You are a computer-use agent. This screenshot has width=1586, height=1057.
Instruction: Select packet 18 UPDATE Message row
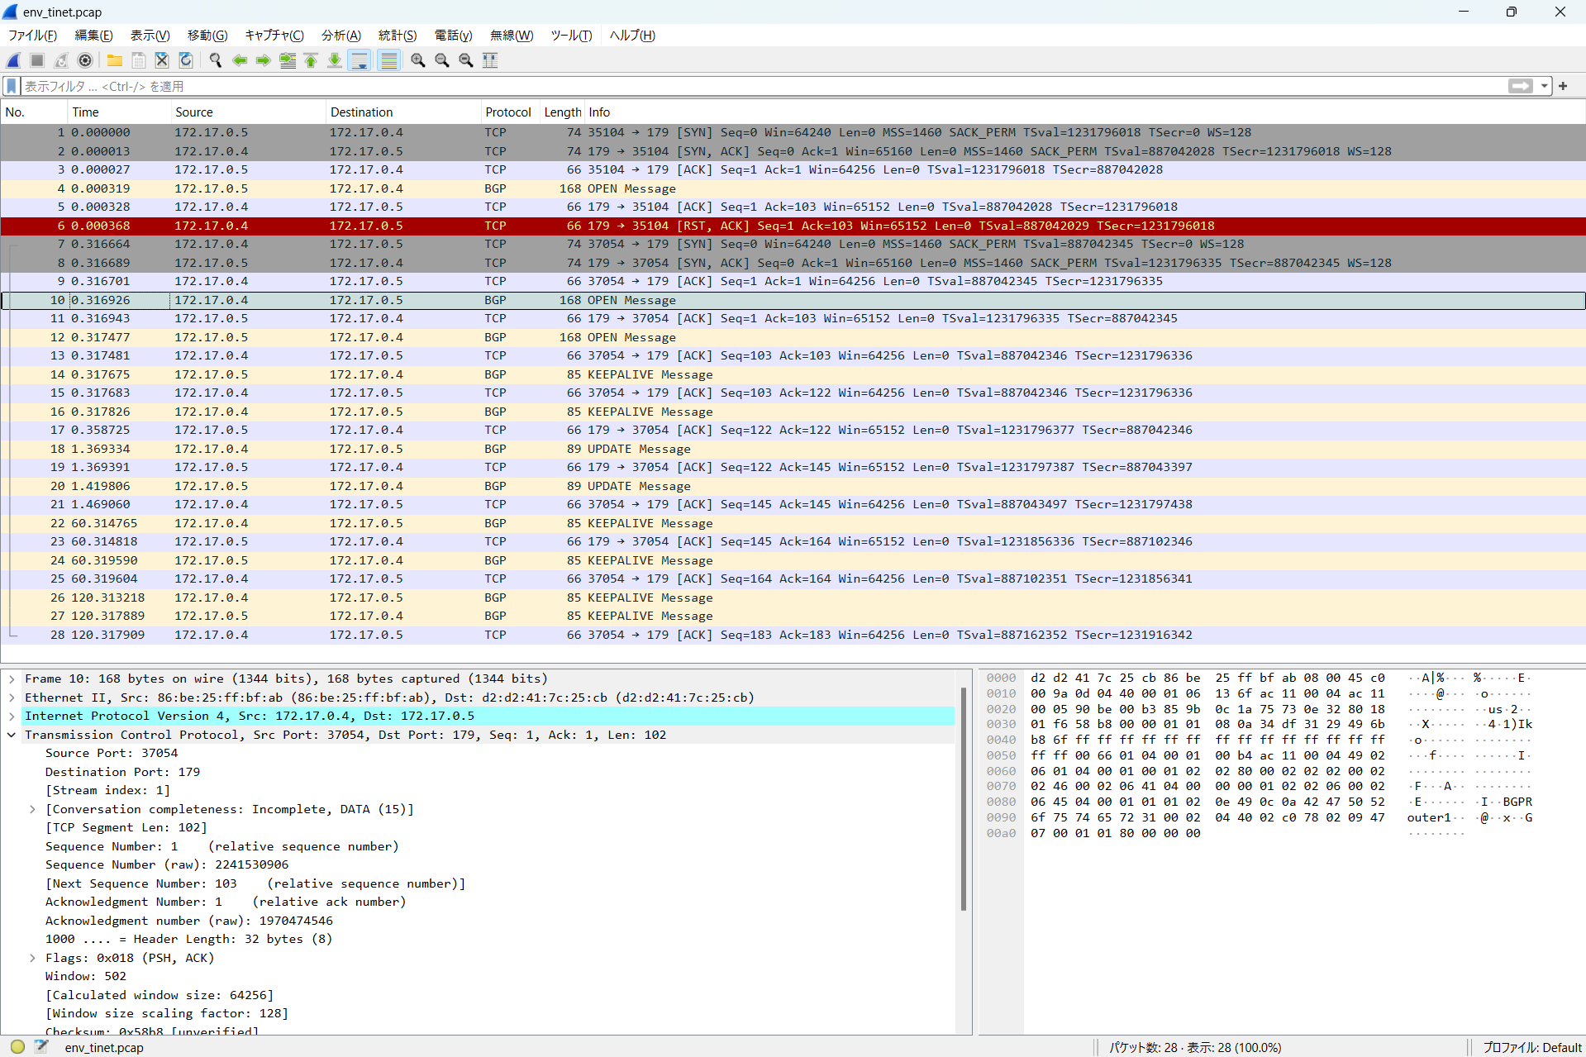coord(793,449)
